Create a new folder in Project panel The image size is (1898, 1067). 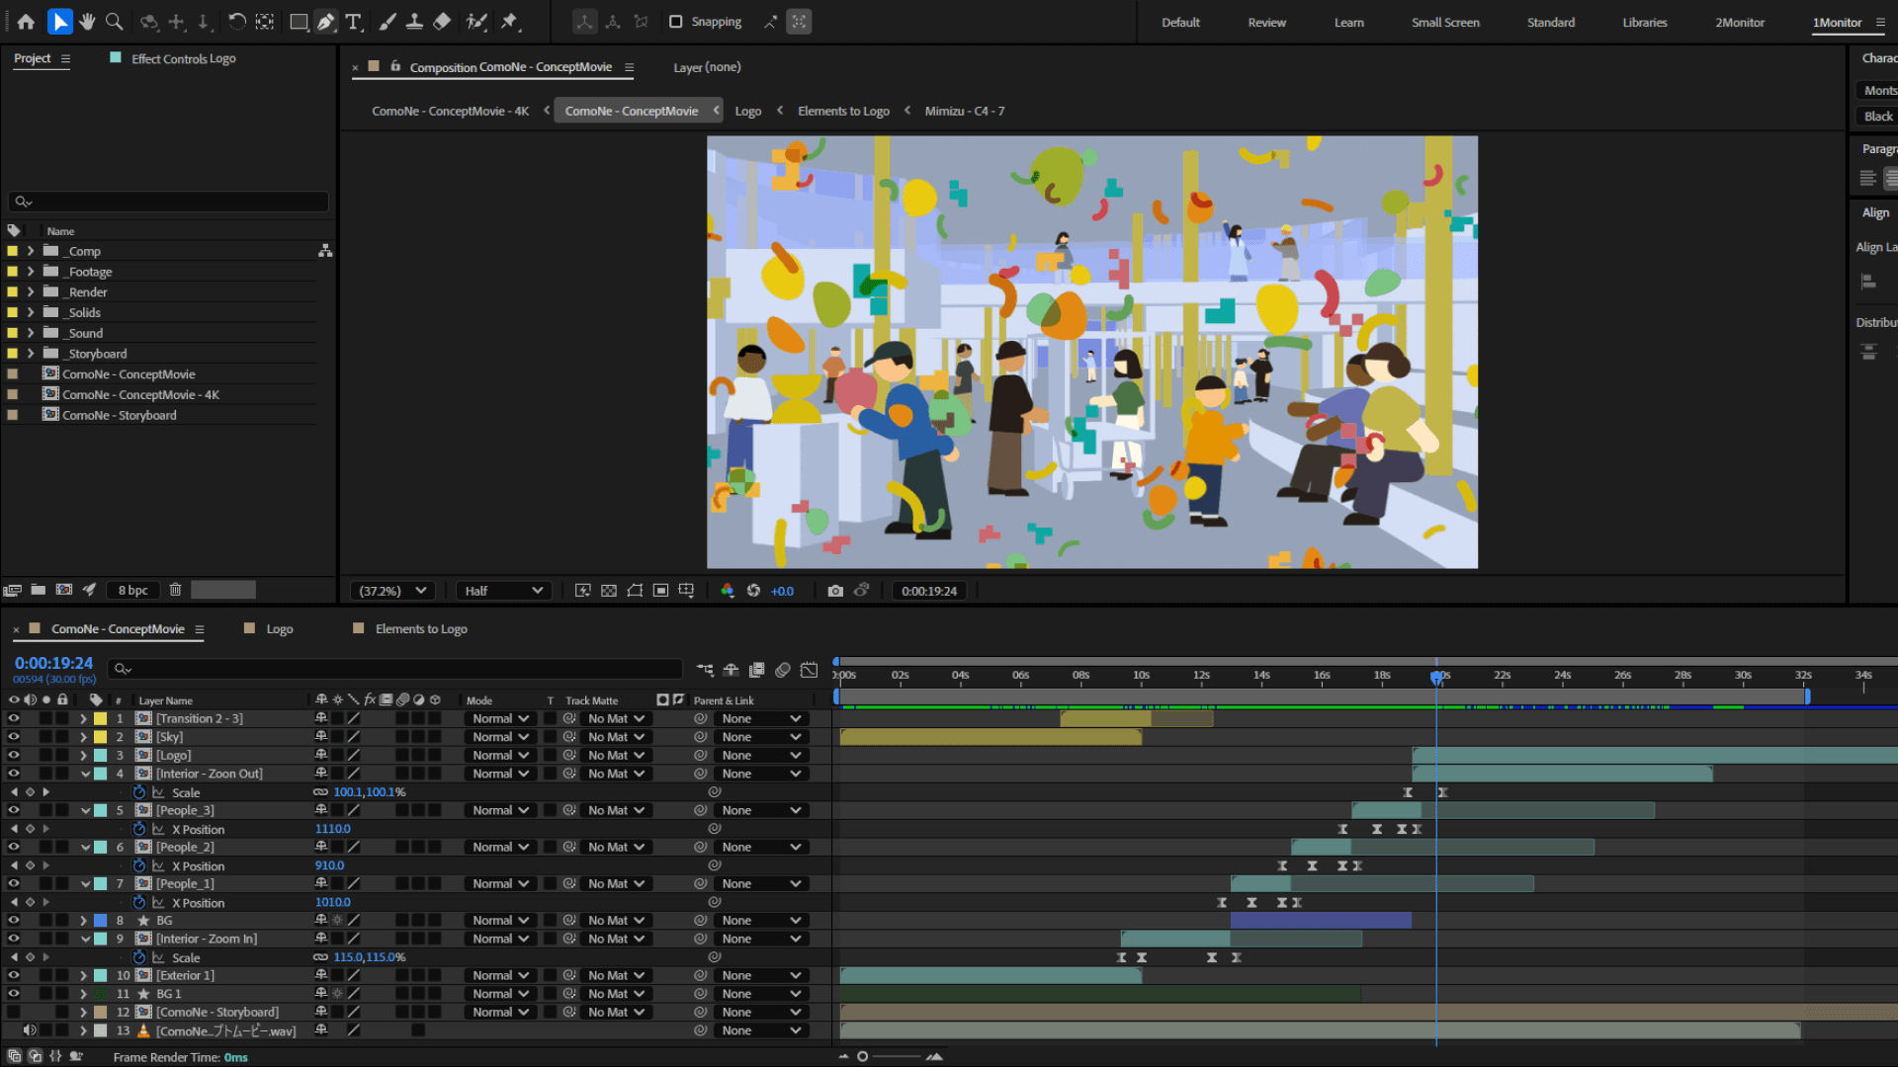click(38, 590)
